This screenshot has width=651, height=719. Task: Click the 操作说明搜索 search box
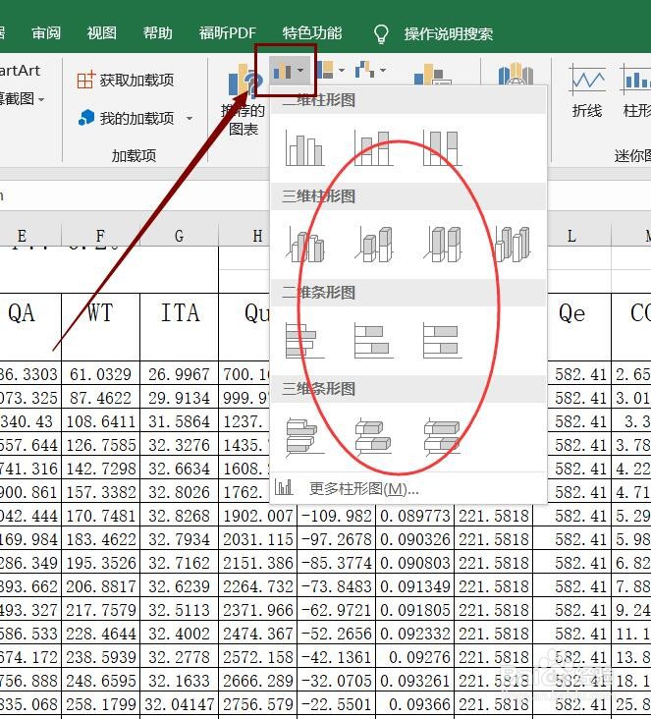[449, 34]
